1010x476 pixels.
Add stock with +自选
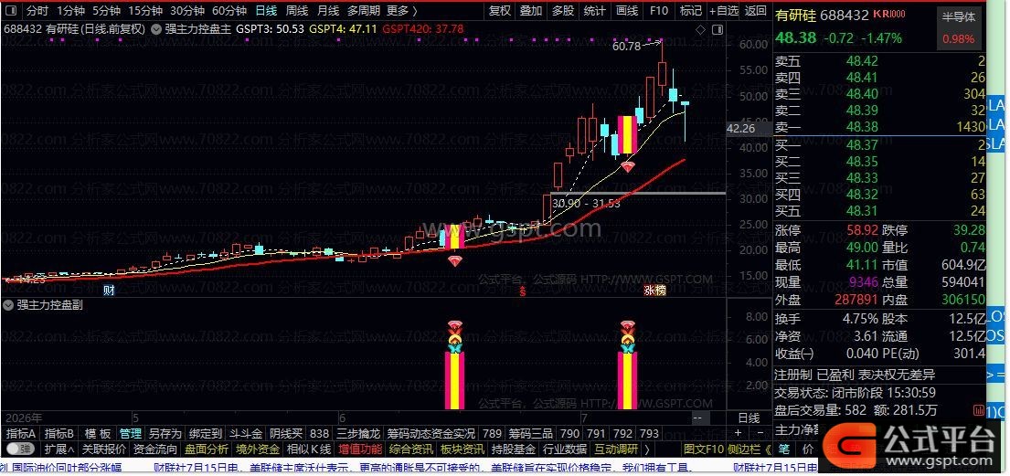coord(724,10)
